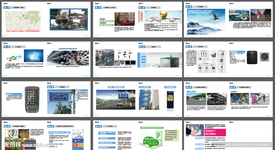
Task: Click the green banner above the car illustration
Action: pyautogui.click(x=151, y=128)
